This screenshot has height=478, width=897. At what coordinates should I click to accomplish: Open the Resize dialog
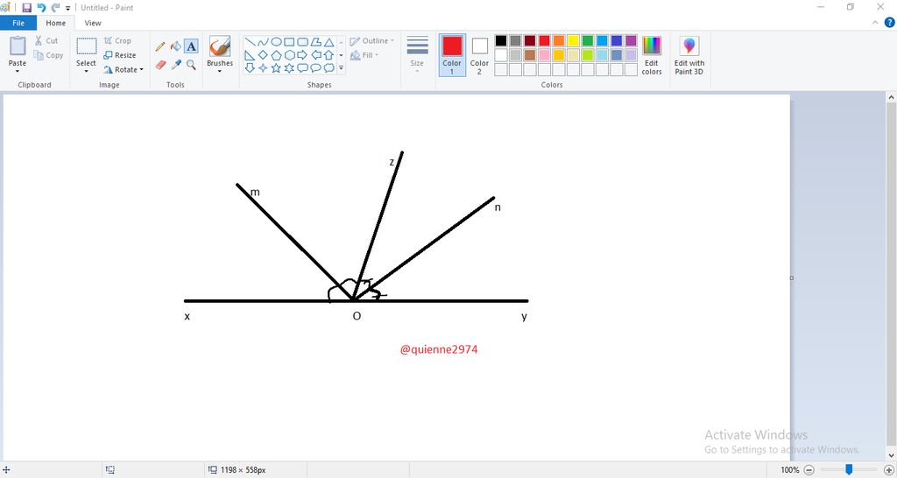pos(119,55)
